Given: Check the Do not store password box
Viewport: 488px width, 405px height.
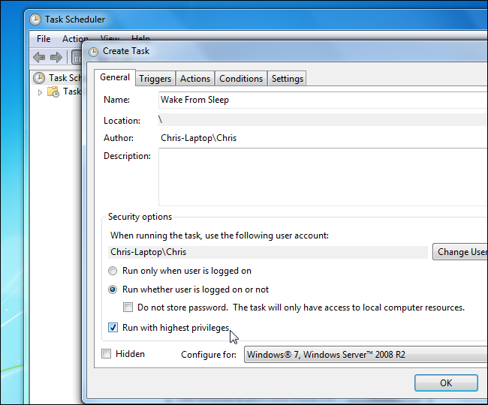Looking at the screenshot, I should tap(128, 307).
